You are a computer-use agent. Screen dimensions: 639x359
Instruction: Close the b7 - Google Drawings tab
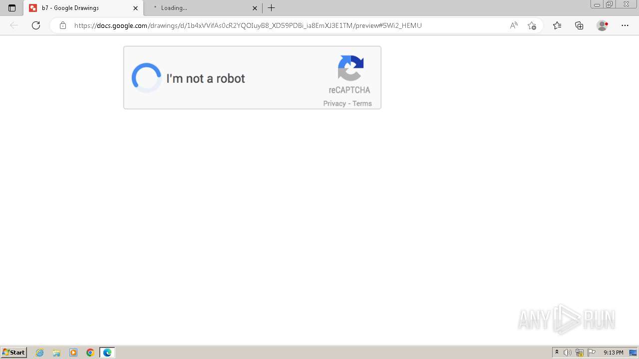pyautogui.click(x=135, y=8)
